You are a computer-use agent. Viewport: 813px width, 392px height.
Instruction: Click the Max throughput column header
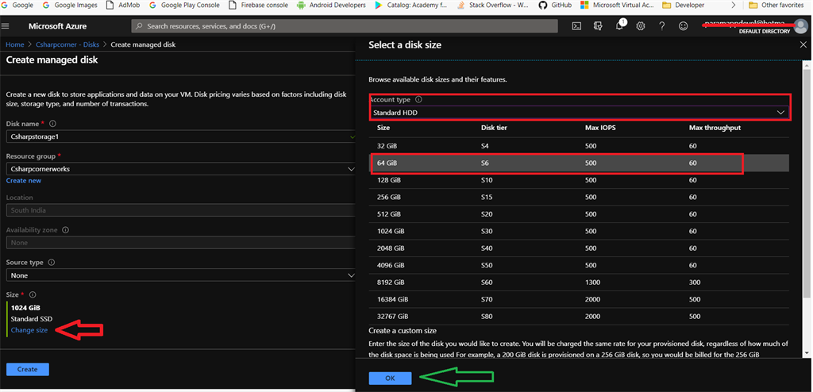715,127
